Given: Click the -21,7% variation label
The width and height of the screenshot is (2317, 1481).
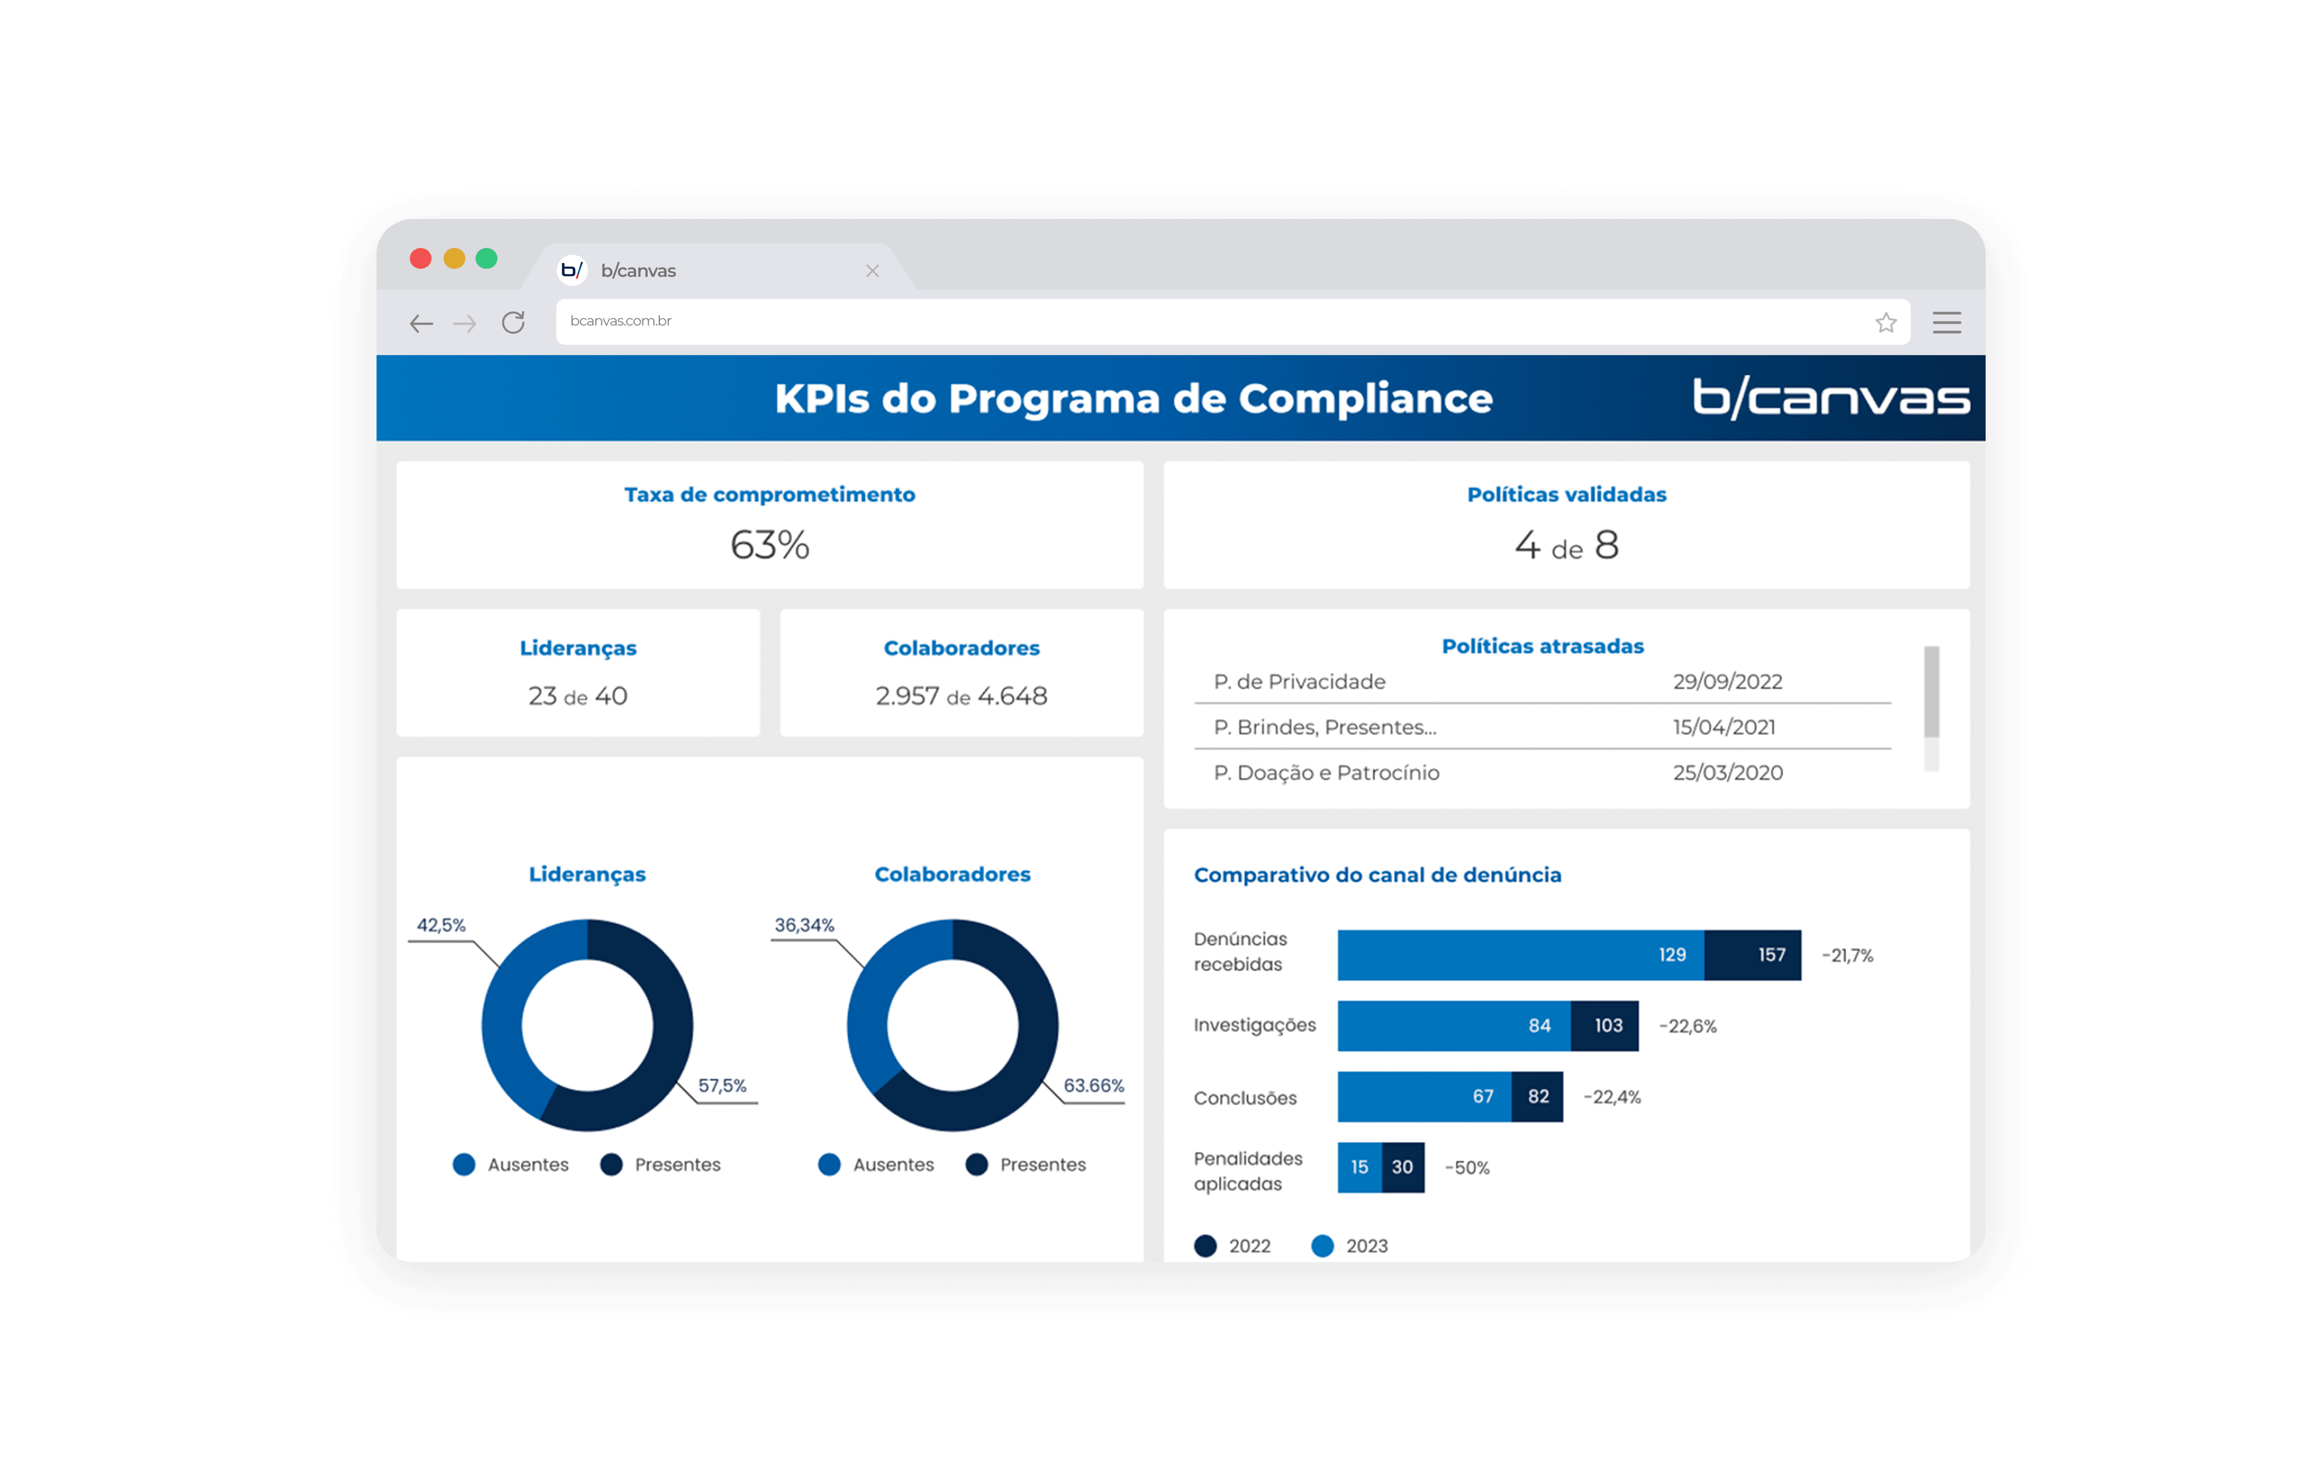Looking at the screenshot, I should coord(1847,956).
